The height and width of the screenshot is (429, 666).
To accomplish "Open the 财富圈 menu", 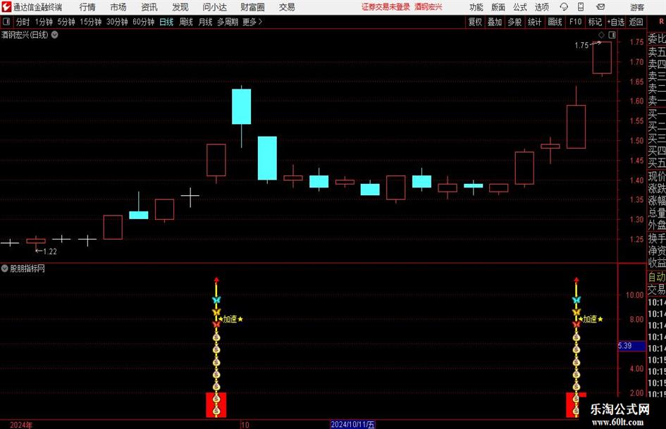I will [x=252, y=7].
